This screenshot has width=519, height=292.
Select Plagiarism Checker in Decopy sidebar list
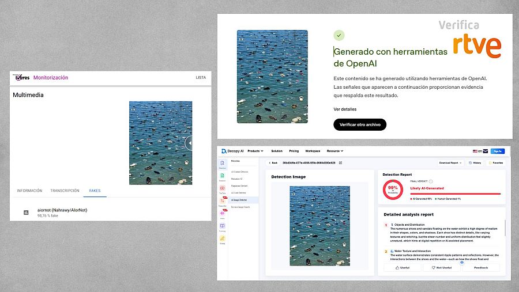point(239,186)
